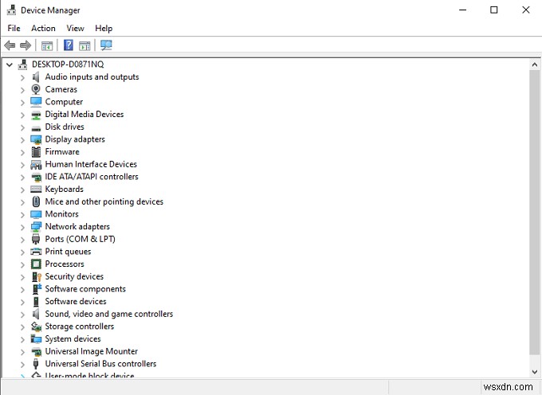This screenshot has width=542, height=395.
Task: Expand the Keyboards chevron
Action: (x=22, y=190)
